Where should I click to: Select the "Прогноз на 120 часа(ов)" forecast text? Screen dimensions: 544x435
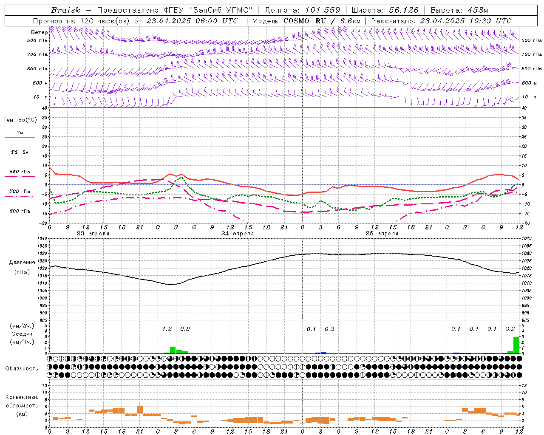tap(82, 21)
